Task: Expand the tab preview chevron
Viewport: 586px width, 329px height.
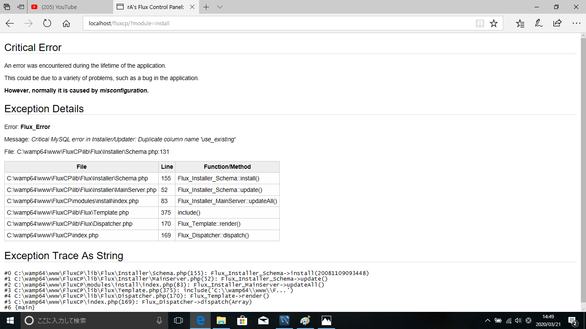Action: (220, 7)
